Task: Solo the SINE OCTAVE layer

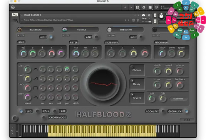Action: click(109, 35)
